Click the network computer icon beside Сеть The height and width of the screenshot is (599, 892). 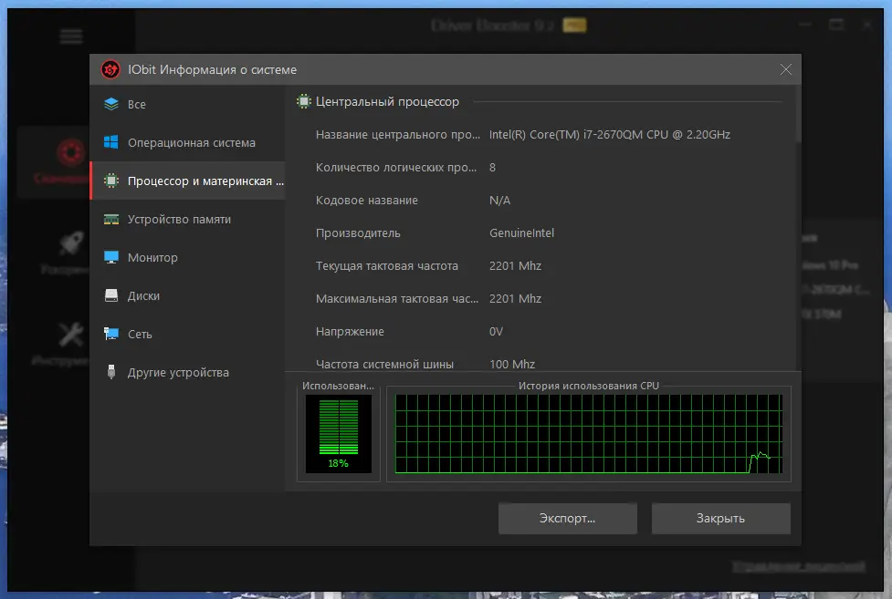click(111, 334)
